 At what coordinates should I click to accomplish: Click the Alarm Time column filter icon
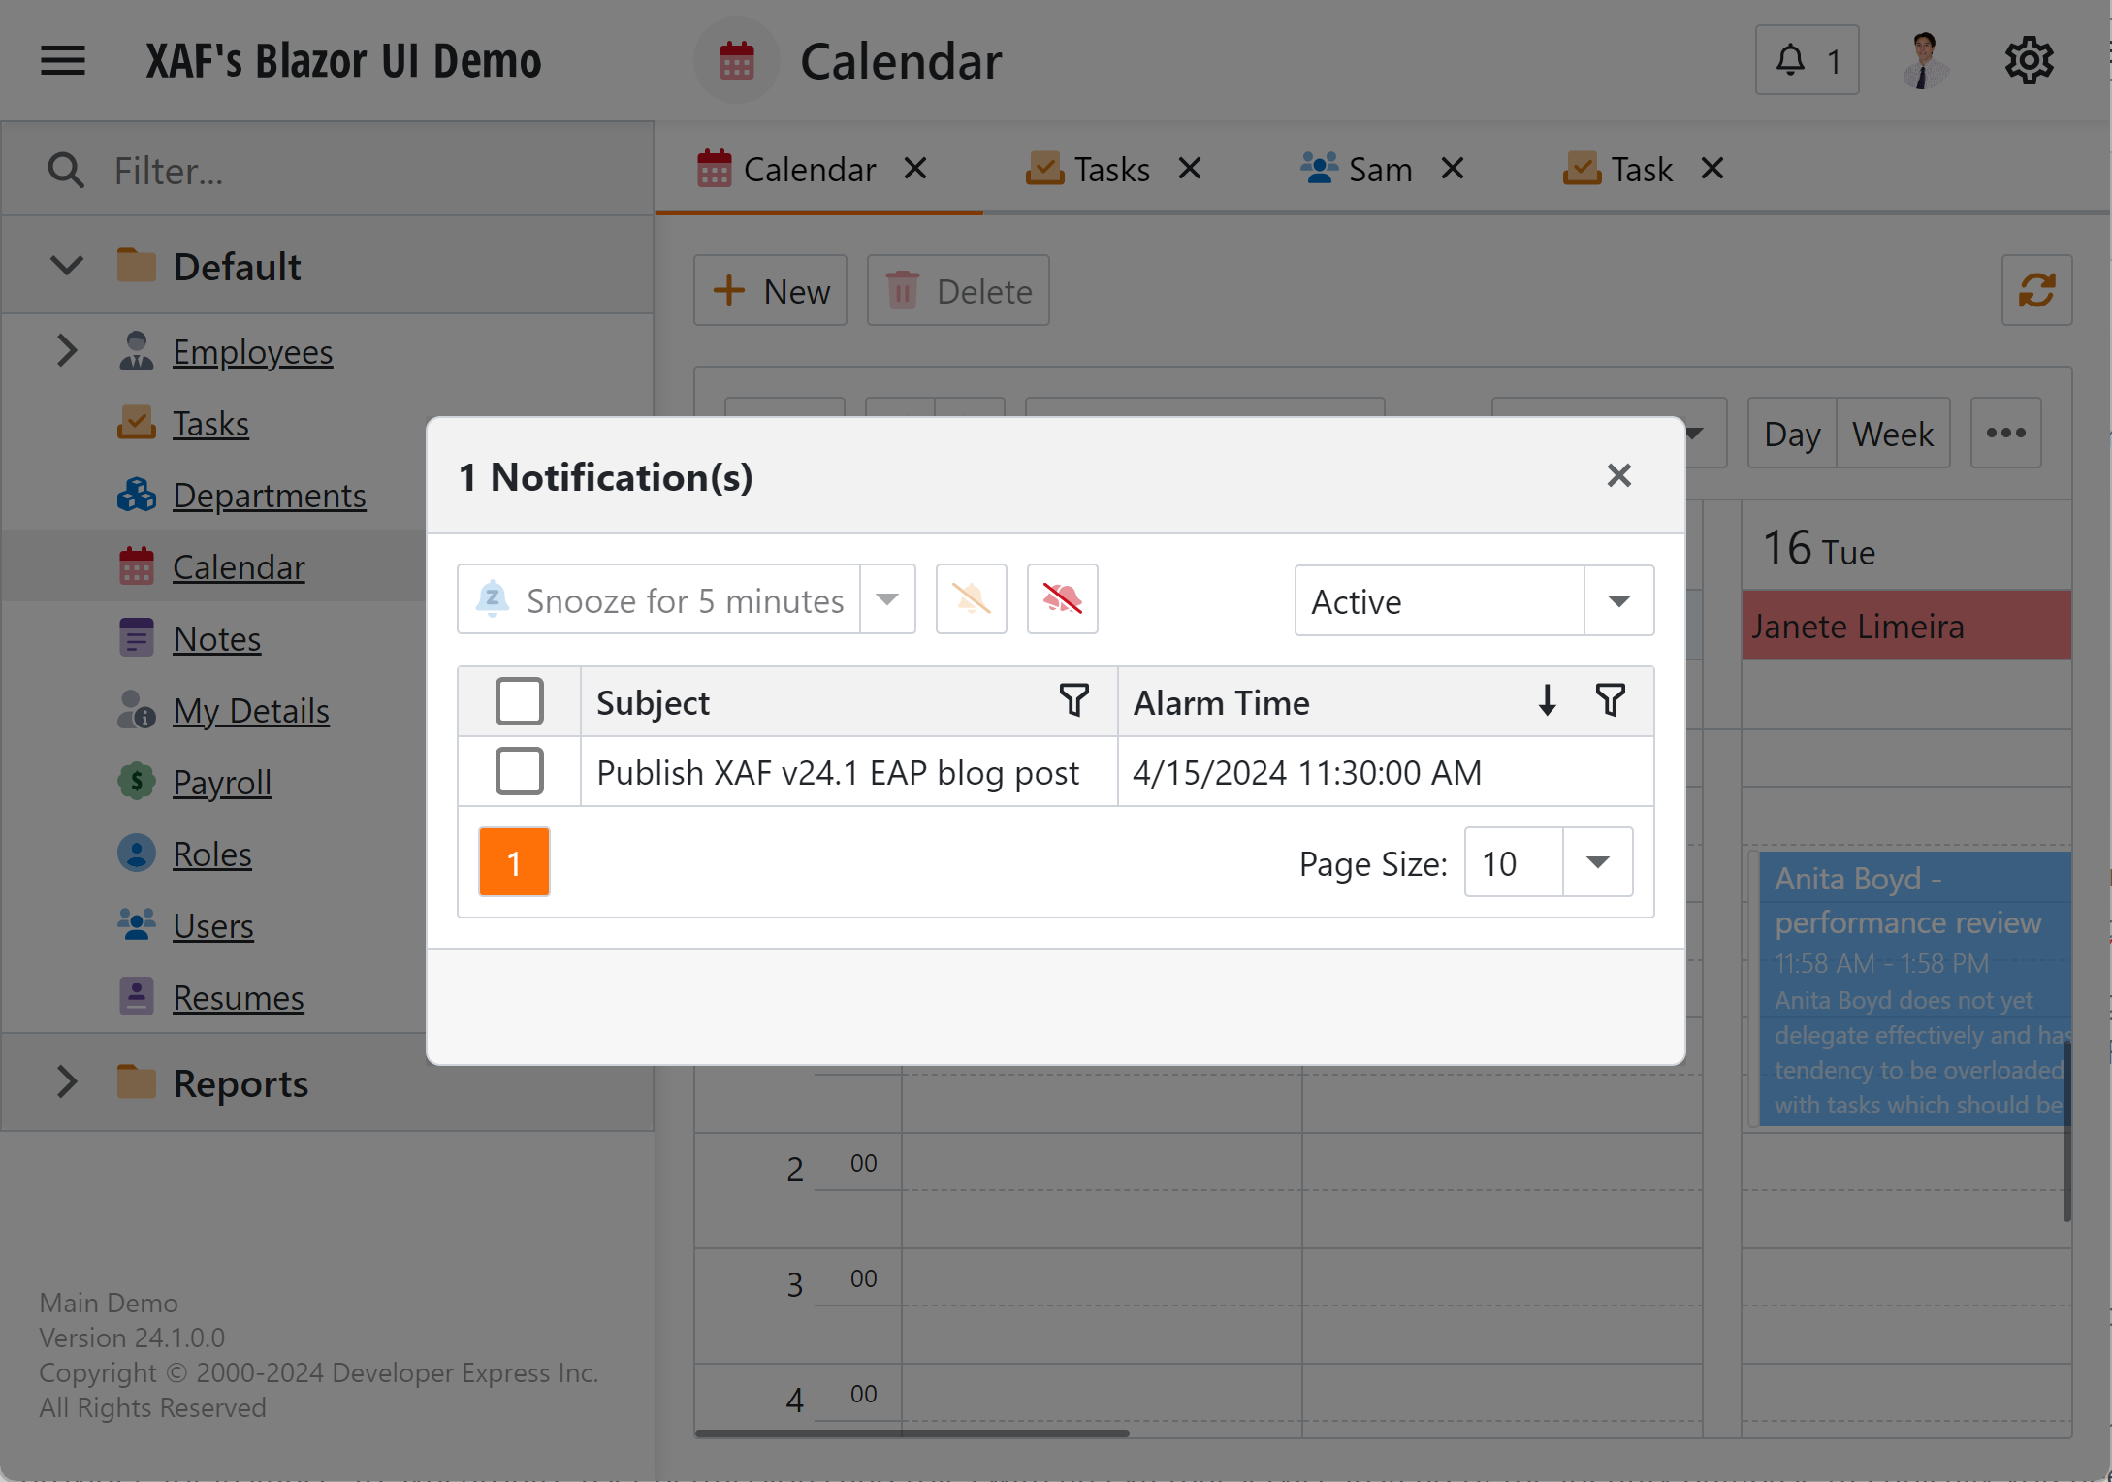1610,700
